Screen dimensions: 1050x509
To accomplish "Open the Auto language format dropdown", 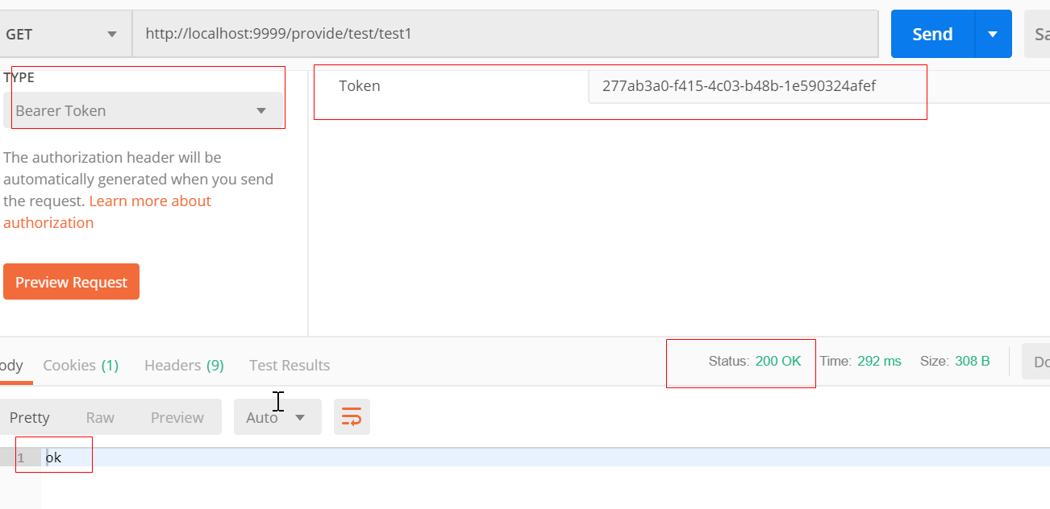I will tap(277, 416).
